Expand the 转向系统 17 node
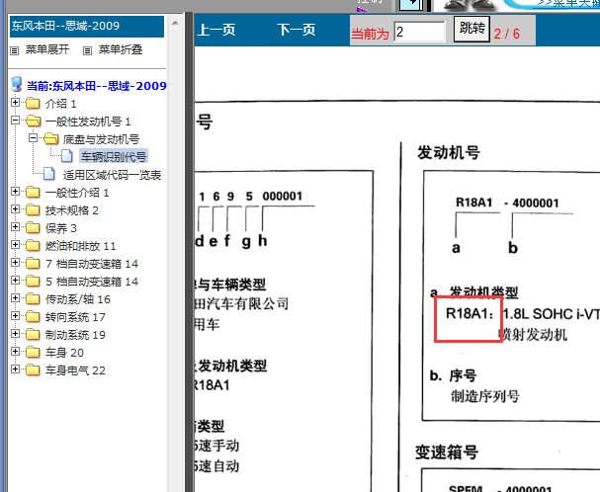The image size is (600, 492). [15, 316]
